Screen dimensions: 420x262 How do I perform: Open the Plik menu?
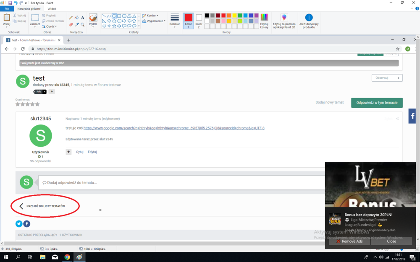7,8
